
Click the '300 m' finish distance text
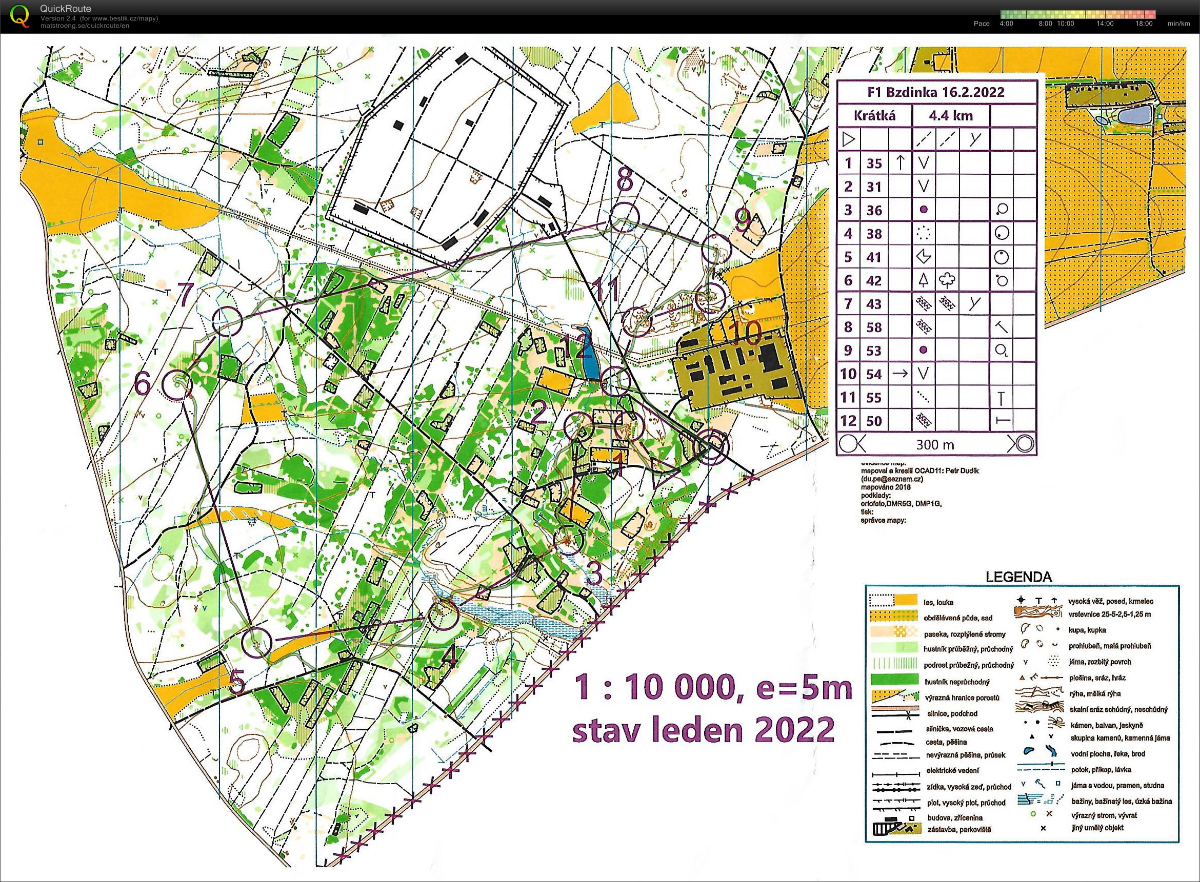point(935,444)
